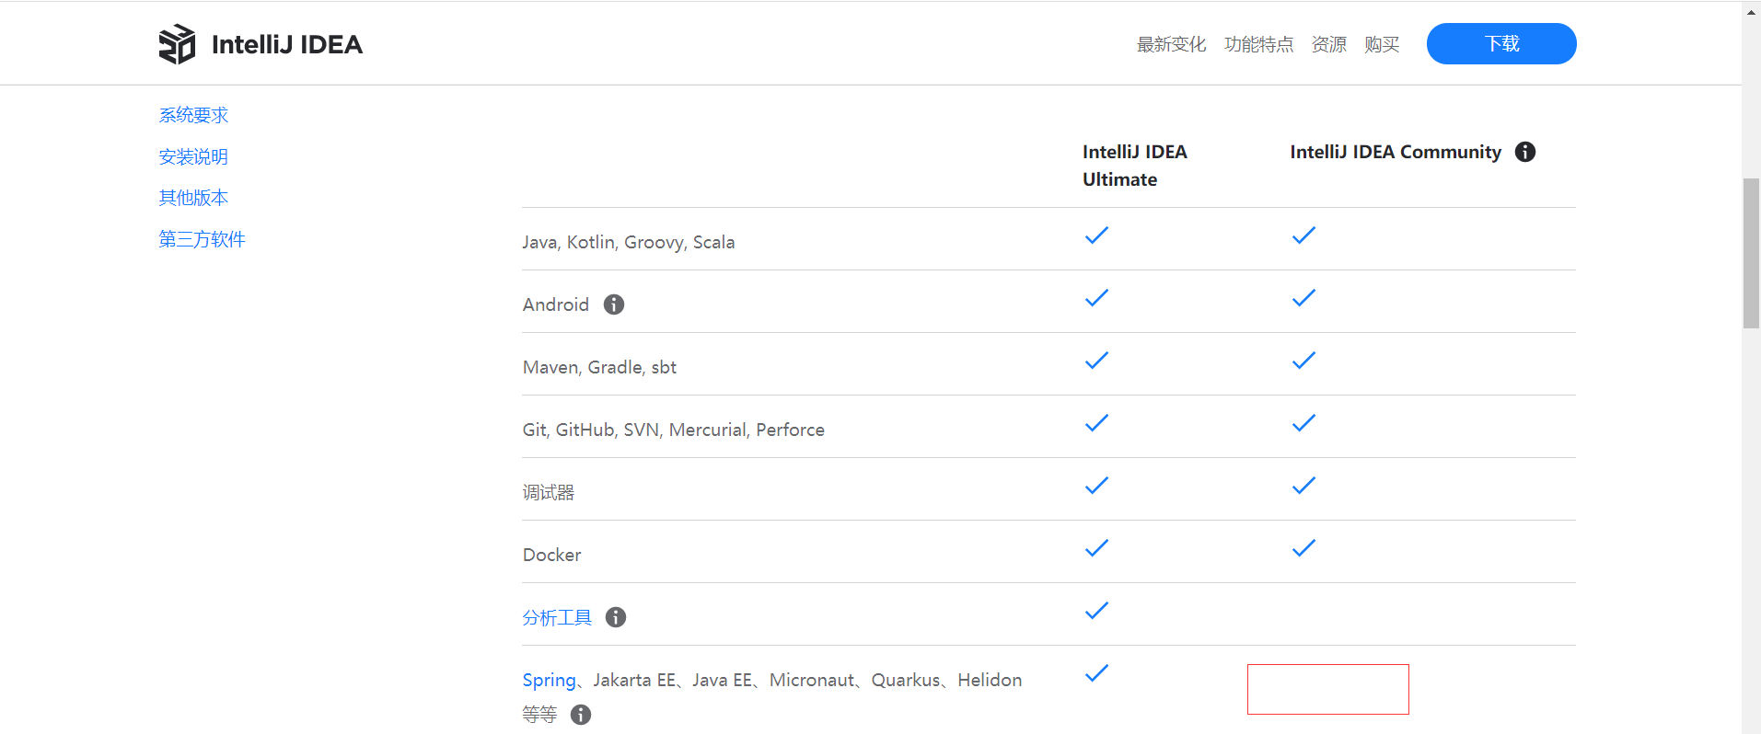Click Community checkmark in the 调试器 row
1761x734 pixels.
(x=1303, y=486)
